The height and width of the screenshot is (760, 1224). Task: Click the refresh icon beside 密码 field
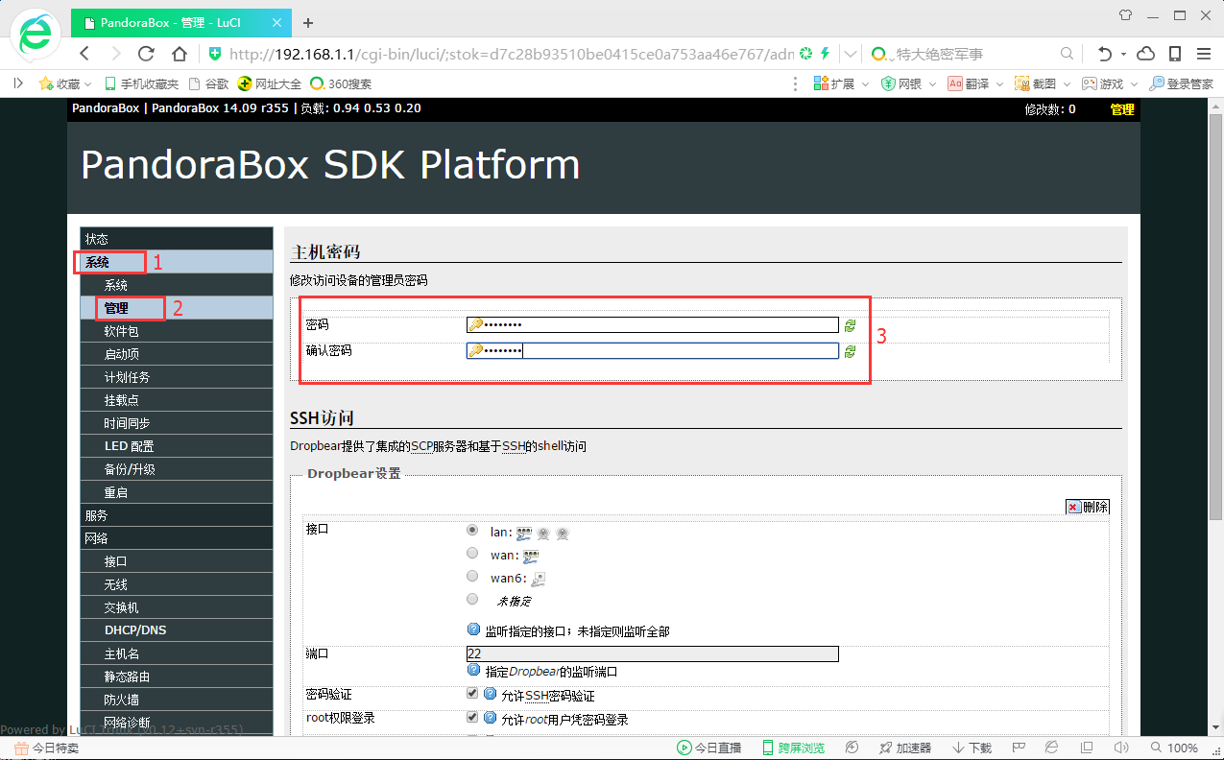tap(850, 325)
